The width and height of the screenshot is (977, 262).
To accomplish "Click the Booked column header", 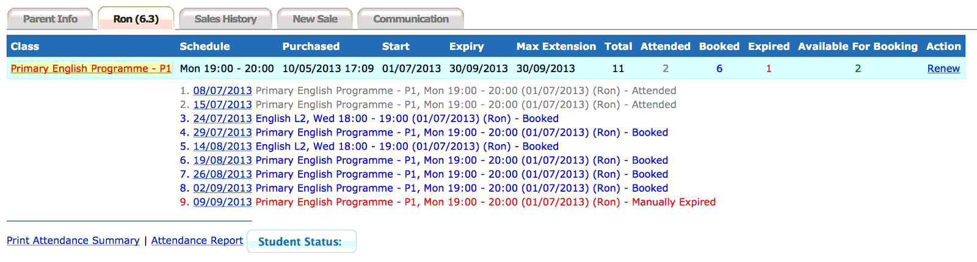I will (x=719, y=46).
